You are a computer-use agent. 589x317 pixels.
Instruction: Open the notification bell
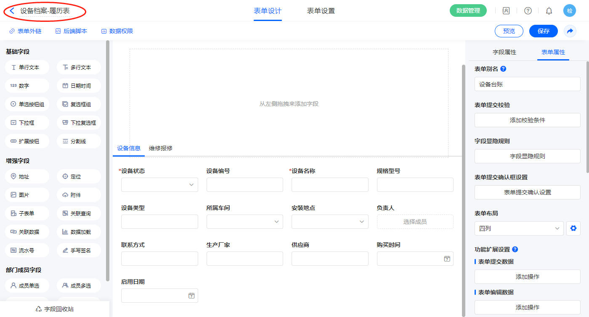pos(549,11)
